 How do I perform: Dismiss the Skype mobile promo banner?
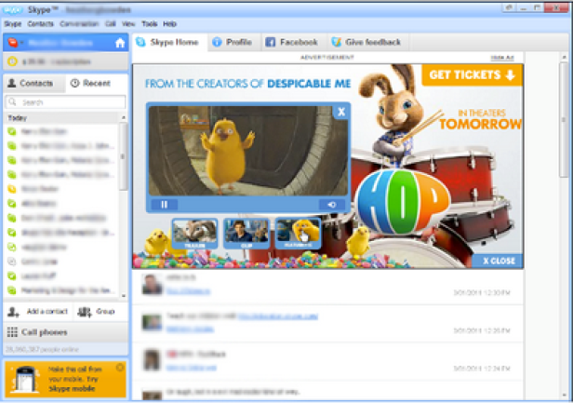pos(119,368)
